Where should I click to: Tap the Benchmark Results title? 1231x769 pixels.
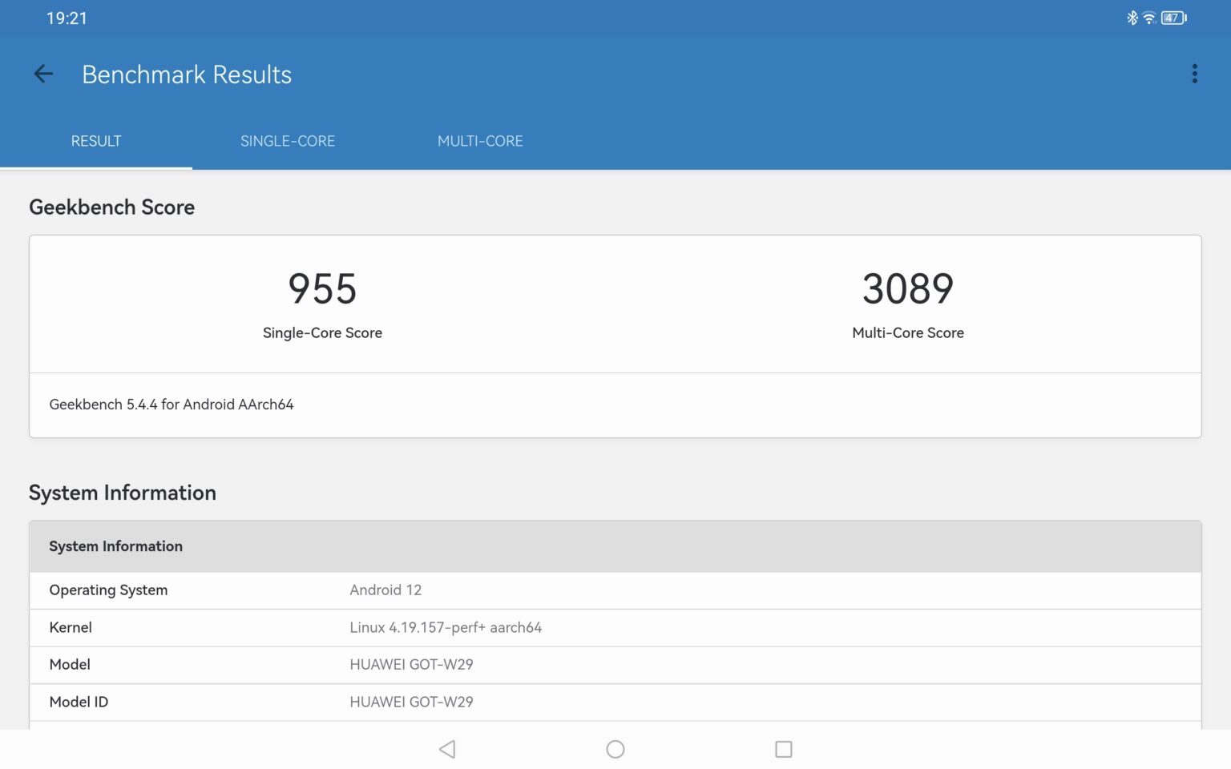click(x=187, y=74)
